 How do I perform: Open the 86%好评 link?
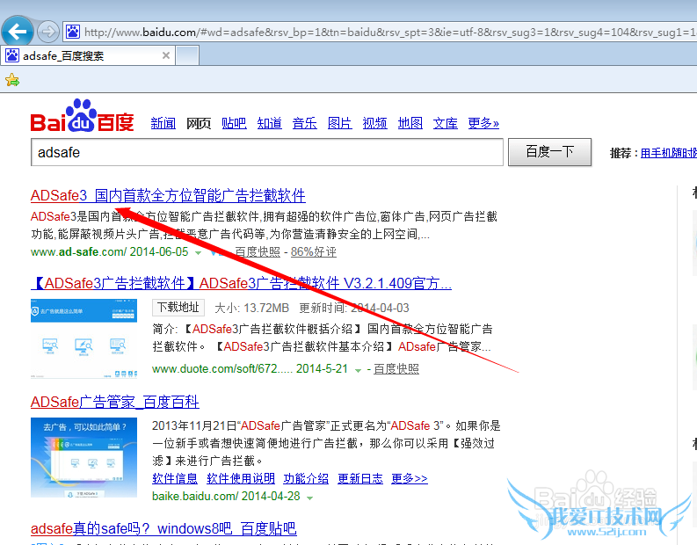[x=314, y=252]
